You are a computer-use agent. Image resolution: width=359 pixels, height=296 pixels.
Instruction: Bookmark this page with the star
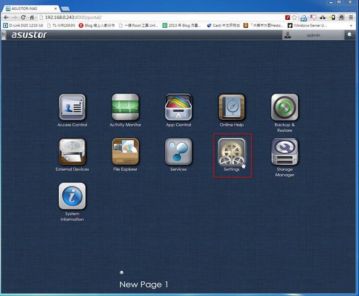tap(295, 17)
